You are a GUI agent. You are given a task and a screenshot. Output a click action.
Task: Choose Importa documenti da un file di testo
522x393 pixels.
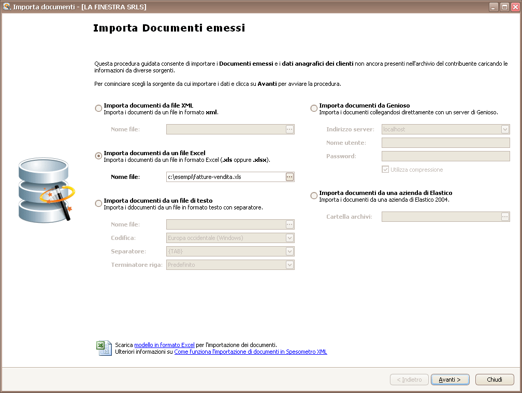click(x=98, y=203)
